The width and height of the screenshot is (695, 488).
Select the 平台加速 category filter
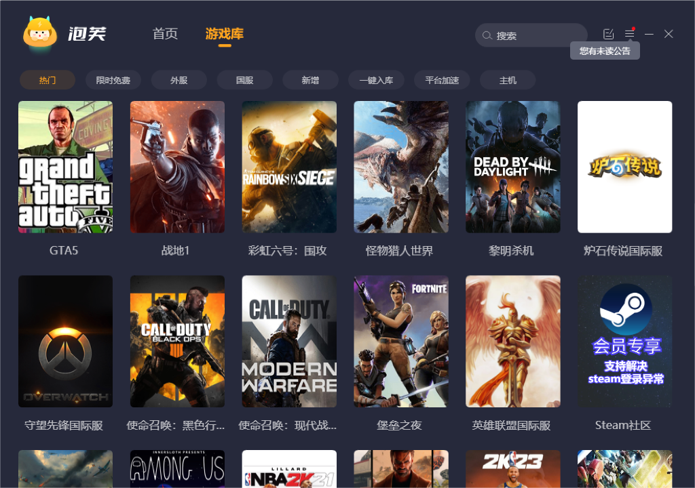point(442,80)
